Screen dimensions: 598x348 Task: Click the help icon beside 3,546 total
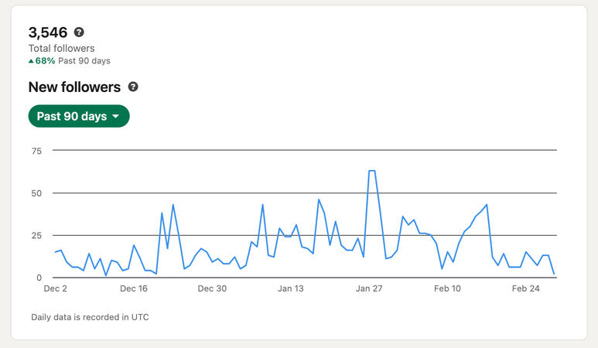79,32
